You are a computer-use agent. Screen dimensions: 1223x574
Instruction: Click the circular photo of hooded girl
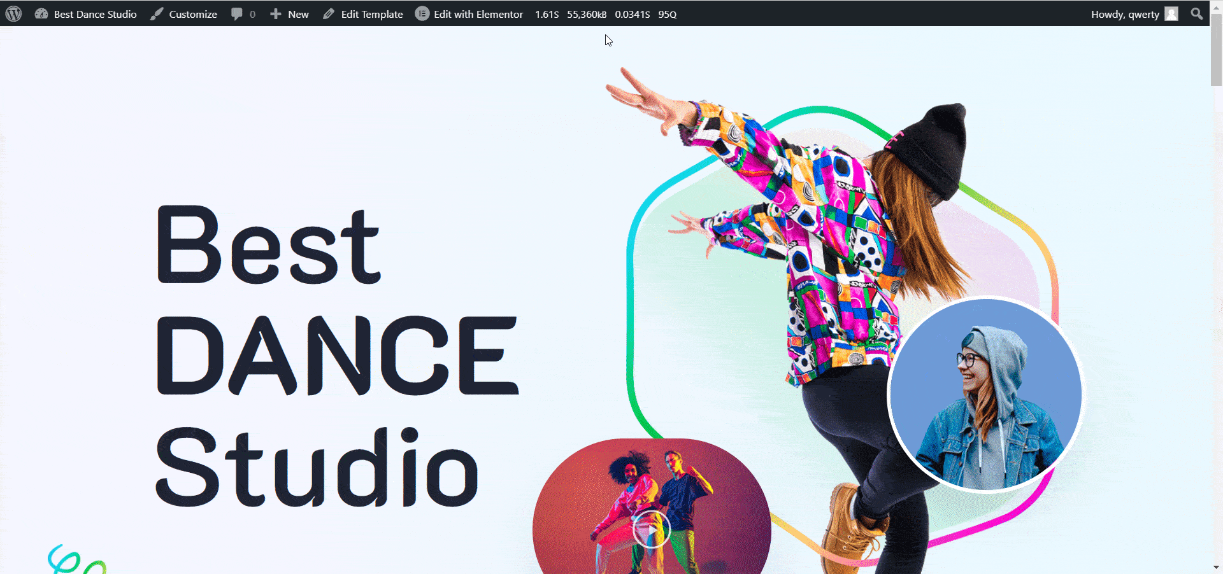click(985, 395)
